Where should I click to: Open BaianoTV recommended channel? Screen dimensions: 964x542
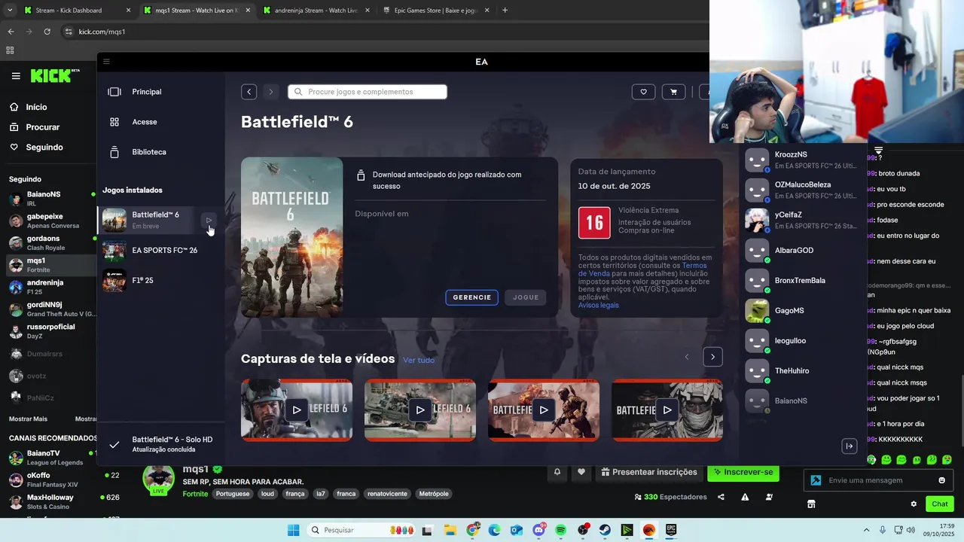pyautogui.click(x=48, y=458)
